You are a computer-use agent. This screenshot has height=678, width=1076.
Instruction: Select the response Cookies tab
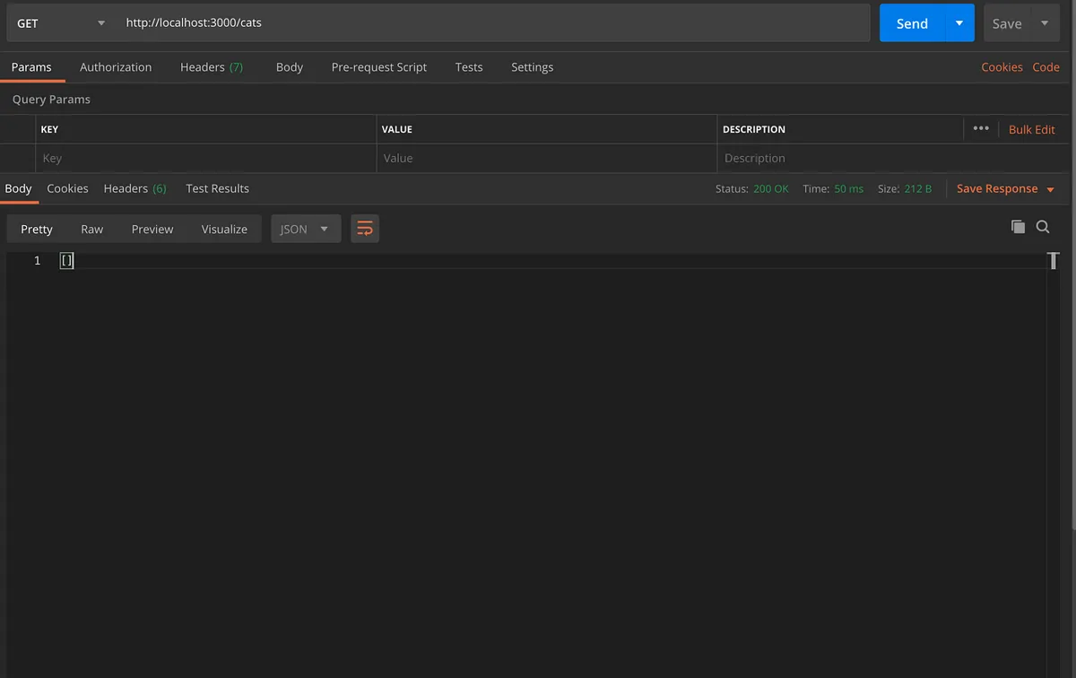click(67, 188)
